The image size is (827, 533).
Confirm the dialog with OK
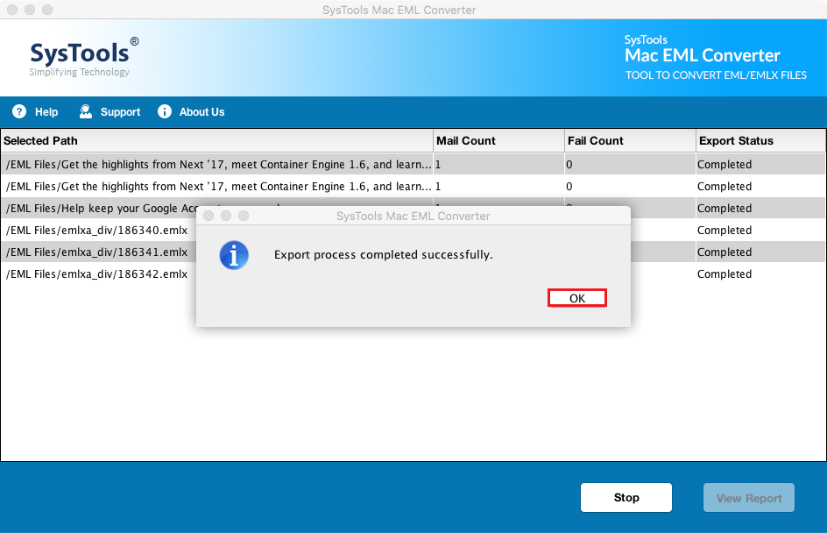pyautogui.click(x=577, y=298)
